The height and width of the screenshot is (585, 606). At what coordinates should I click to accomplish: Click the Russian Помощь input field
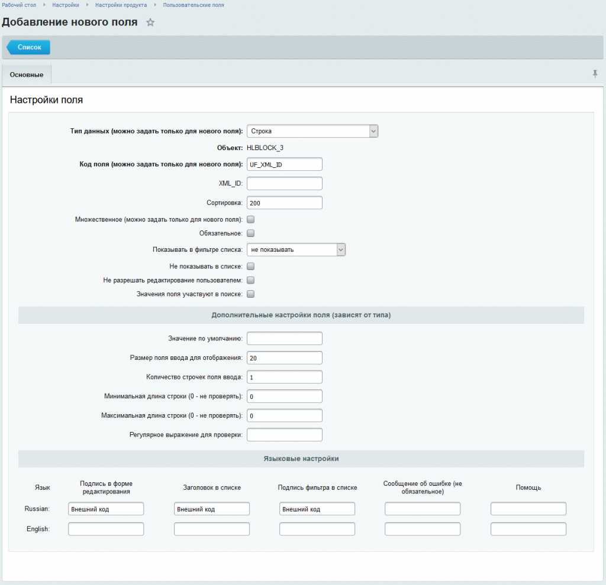pos(528,509)
